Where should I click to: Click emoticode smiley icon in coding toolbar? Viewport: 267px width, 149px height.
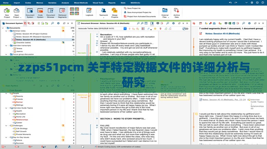pyautogui.click(x=155, y=29)
